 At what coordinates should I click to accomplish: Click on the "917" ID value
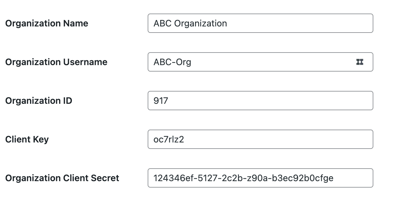tap(161, 101)
